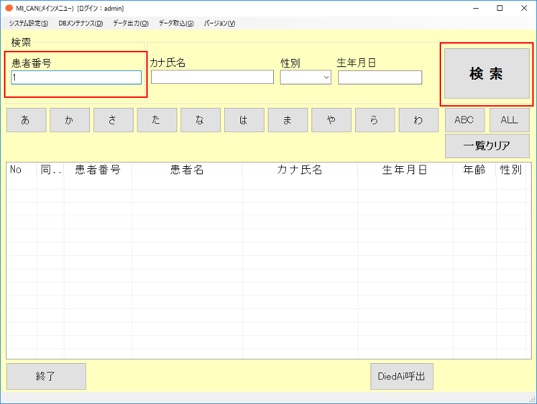
Task: Open the データ出力 menu
Action: (130, 23)
